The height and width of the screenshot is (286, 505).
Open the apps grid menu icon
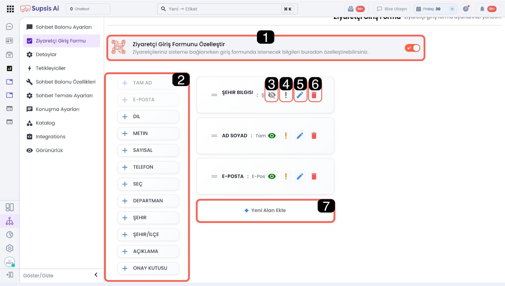[10, 9]
